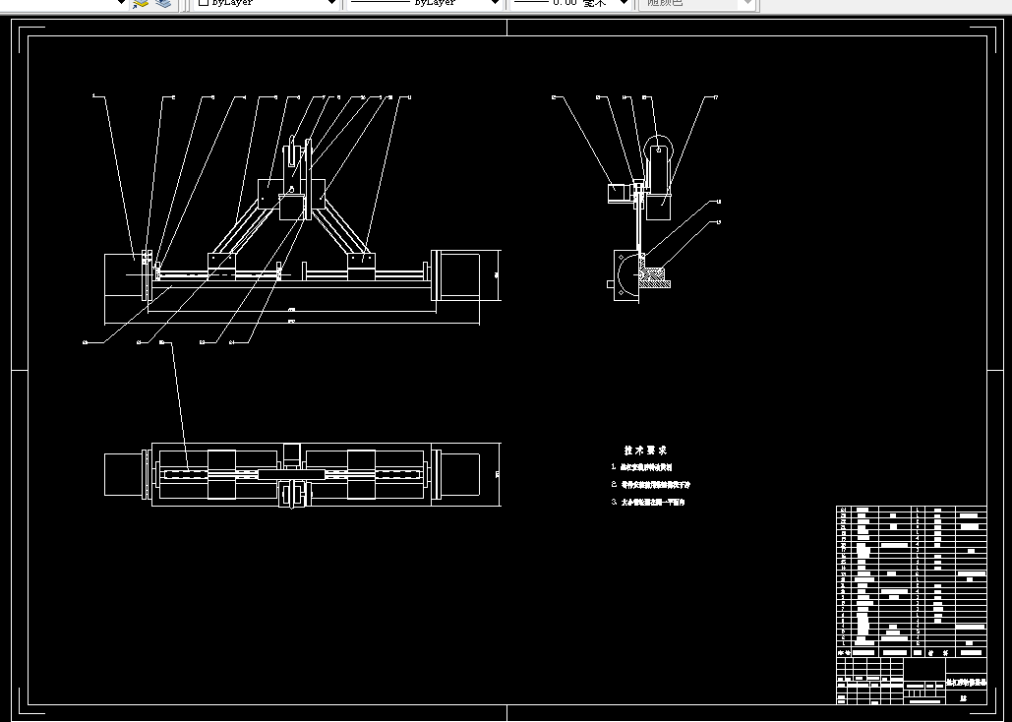Select technical requirement note number 2
The image size is (1012, 722).
(x=651, y=484)
